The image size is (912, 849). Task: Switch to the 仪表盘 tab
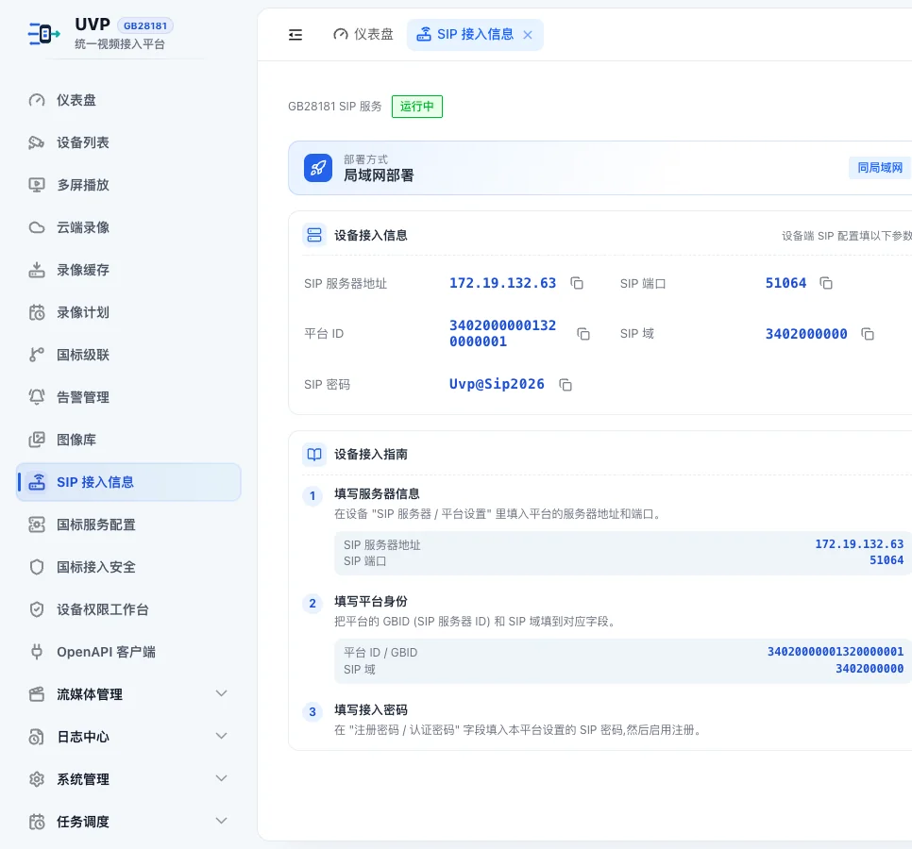tap(363, 34)
